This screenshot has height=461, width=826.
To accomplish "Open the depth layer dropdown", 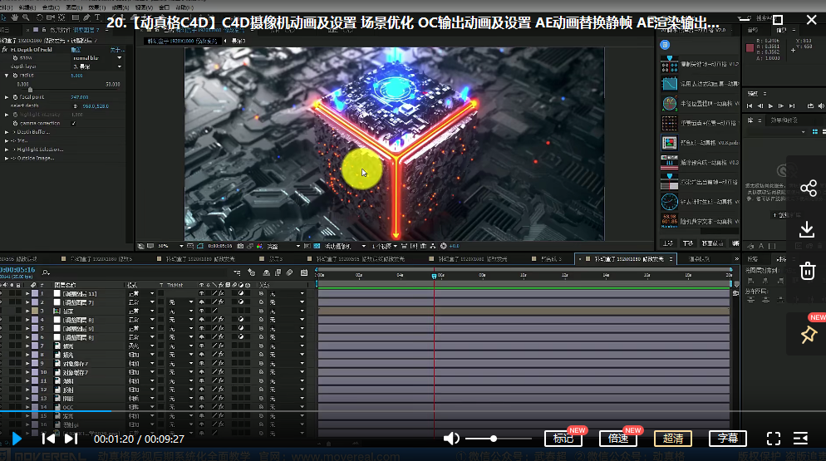I will (97, 66).
